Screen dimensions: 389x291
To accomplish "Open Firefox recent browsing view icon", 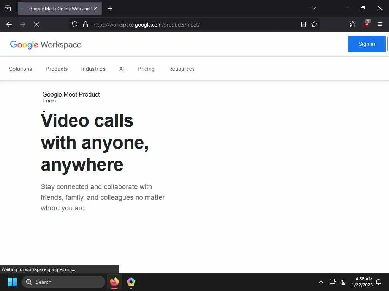I will 8,8.
